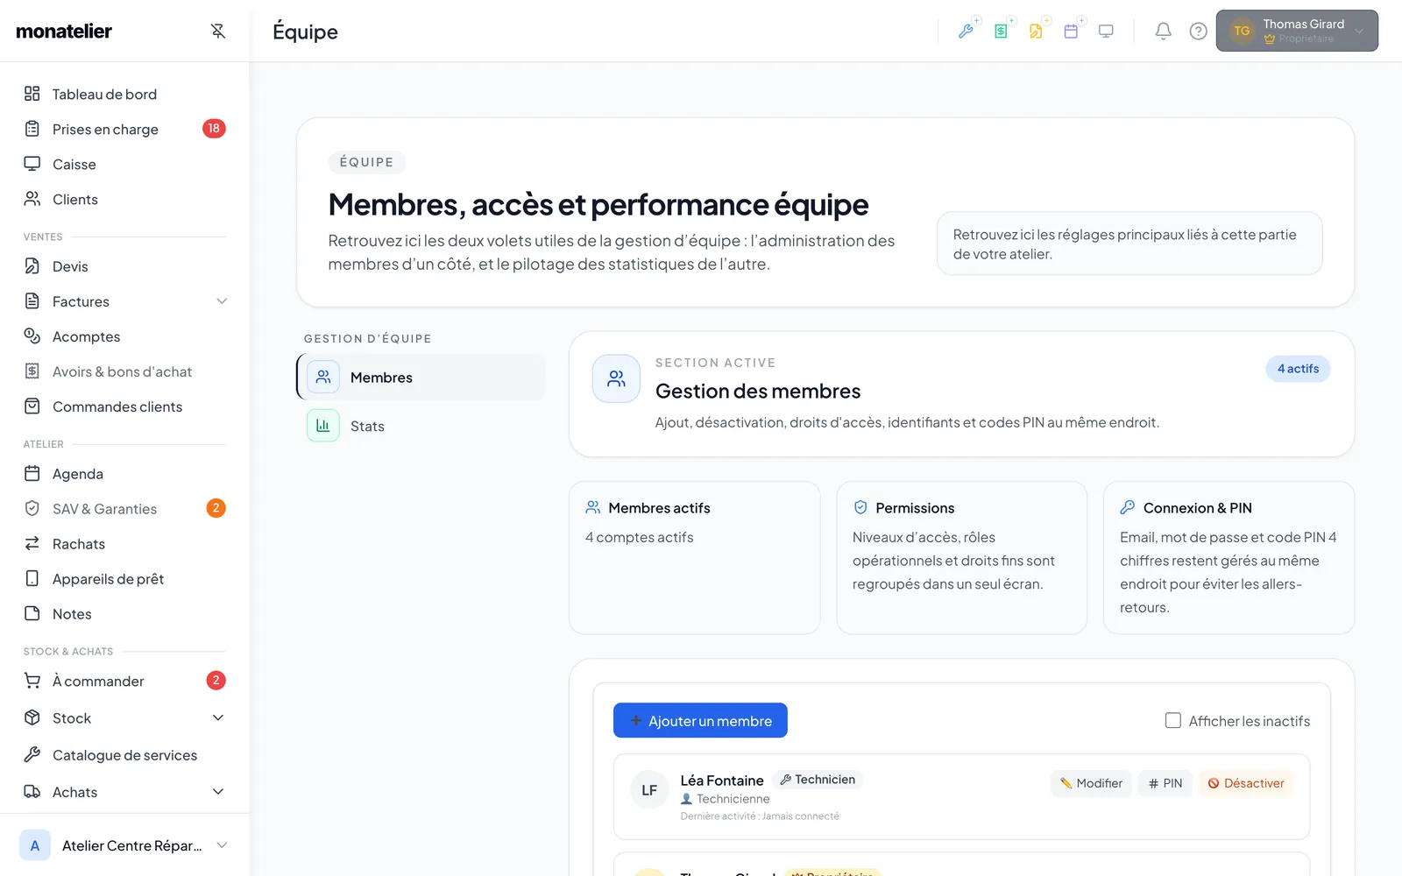Click the Connexion & PIN card title
Image resolution: width=1402 pixels, height=876 pixels.
[1198, 508]
